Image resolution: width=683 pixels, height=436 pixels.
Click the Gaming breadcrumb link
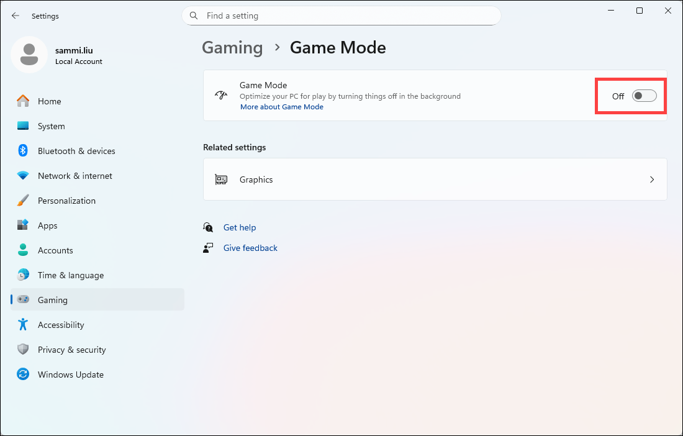[232, 48]
